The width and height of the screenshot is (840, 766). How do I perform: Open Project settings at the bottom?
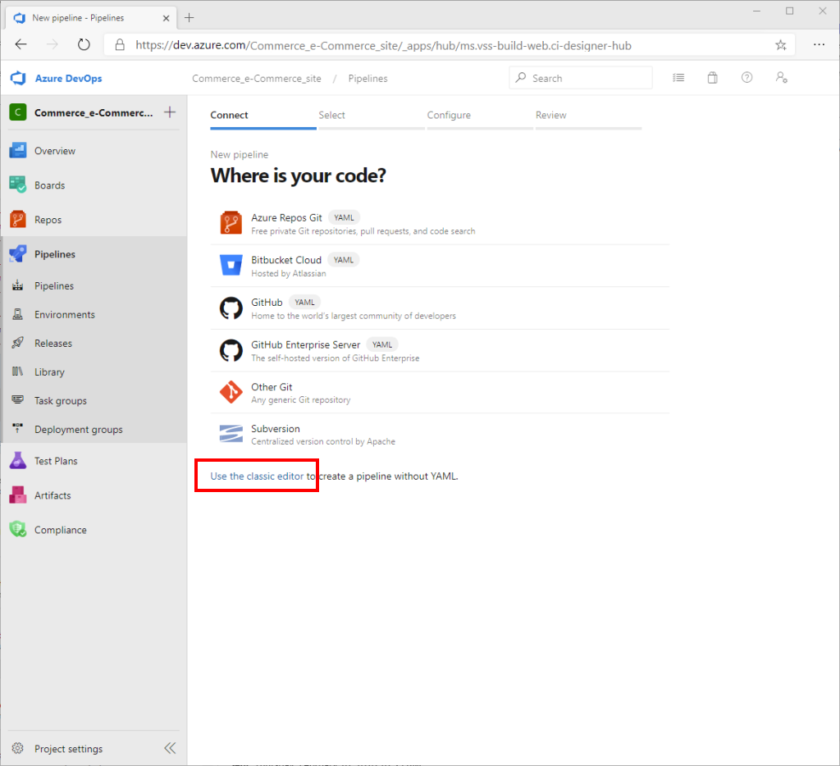coord(67,748)
